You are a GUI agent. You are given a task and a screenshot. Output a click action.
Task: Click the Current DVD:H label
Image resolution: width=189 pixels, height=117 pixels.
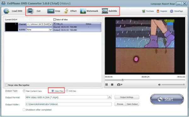pos(11,20)
